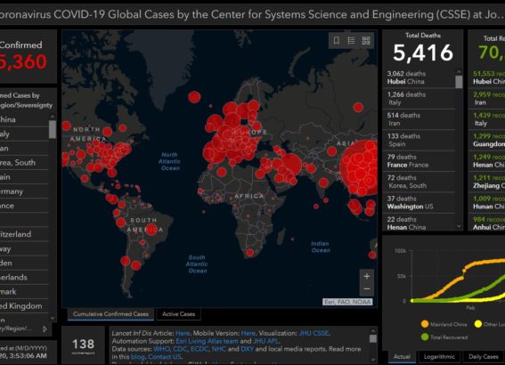Viewport: 505px width, 365px height.
Task: Select the Spain 133 deaths row
Action: coord(419,140)
